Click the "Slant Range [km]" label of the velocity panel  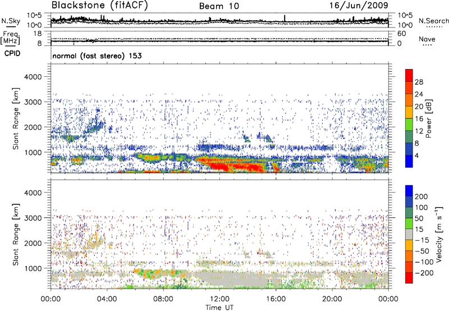[16, 234]
